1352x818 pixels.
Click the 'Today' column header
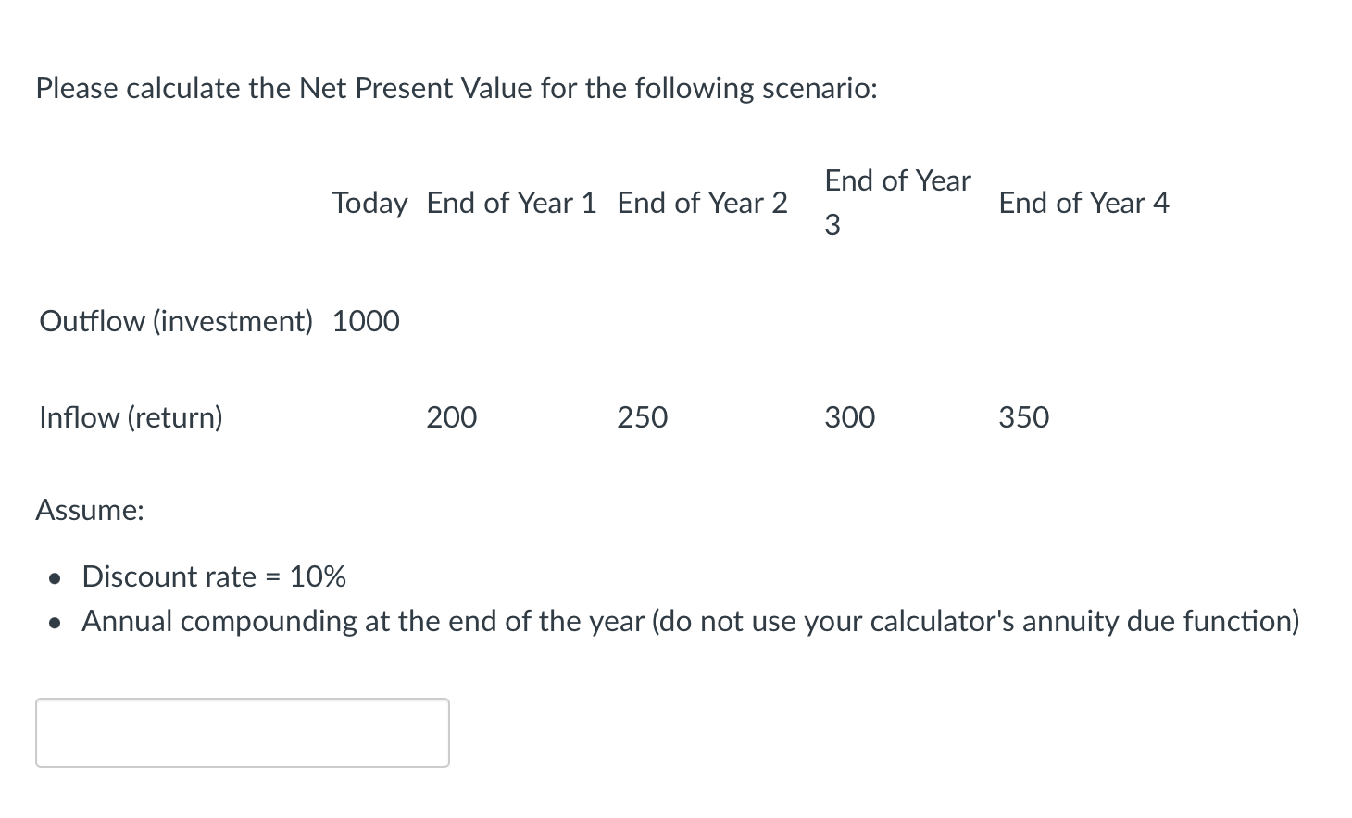(369, 203)
